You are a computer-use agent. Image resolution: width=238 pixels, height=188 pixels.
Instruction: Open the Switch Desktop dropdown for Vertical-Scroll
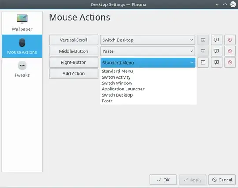pyautogui.click(x=148, y=40)
